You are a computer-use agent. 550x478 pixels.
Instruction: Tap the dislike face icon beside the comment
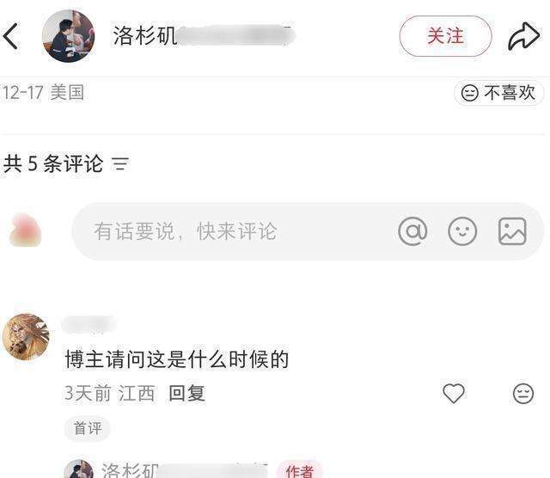tap(523, 393)
